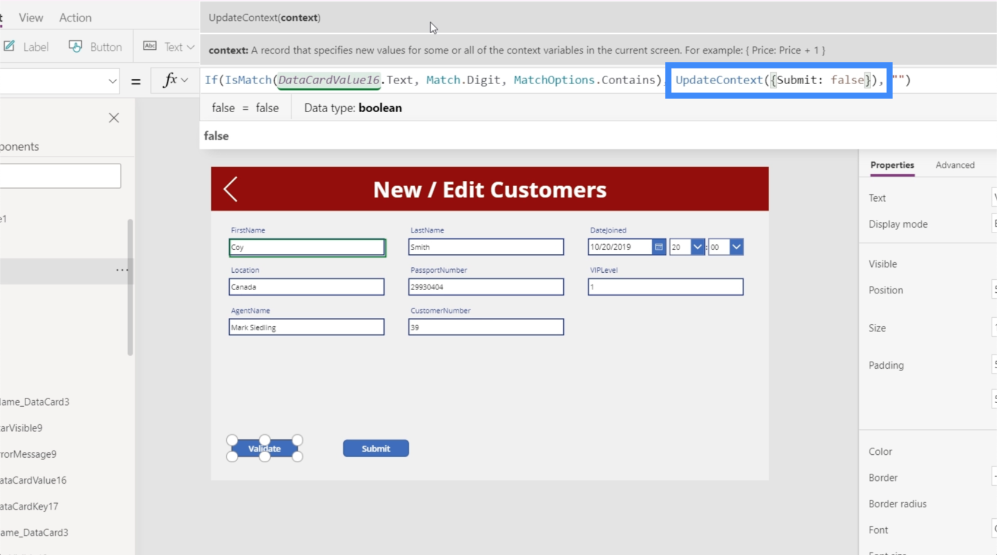Click the Label pencil icon
The image size is (997, 555).
[x=9, y=46]
